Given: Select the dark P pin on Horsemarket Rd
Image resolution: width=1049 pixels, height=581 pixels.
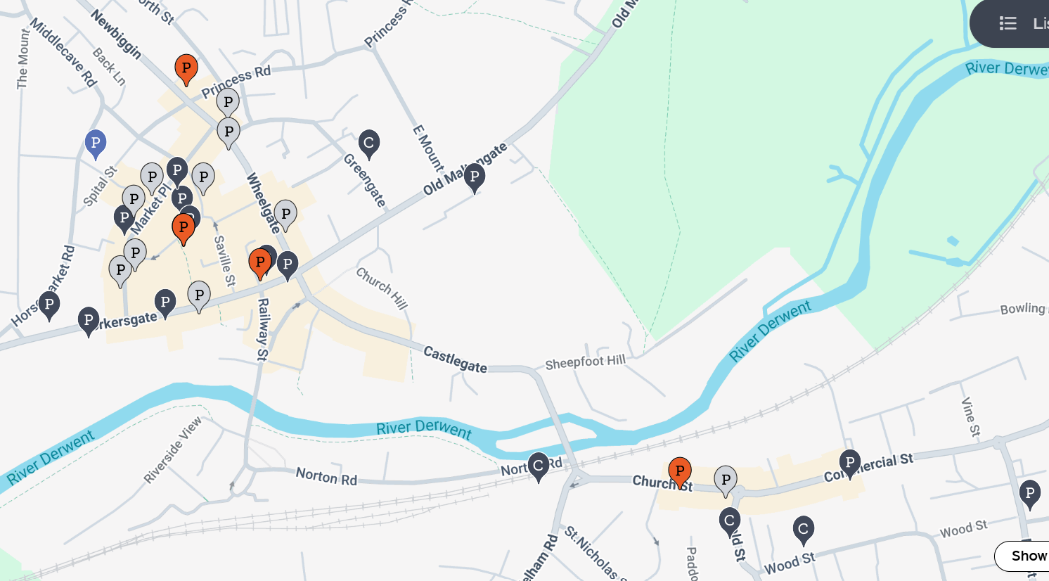Looking at the screenshot, I should pyautogui.click(x=49, y=306).
